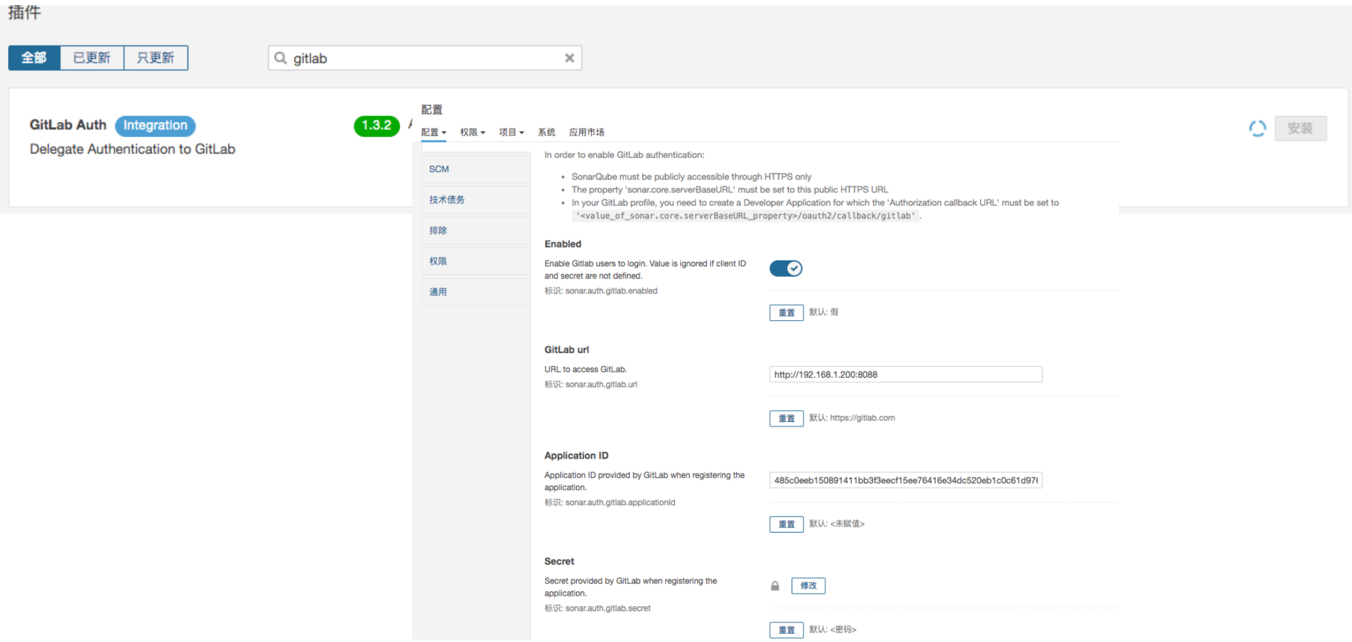Viewport: 1352px width, 642px height.
Task: Open the 应用市场 menu item
Action: (586, 132)
